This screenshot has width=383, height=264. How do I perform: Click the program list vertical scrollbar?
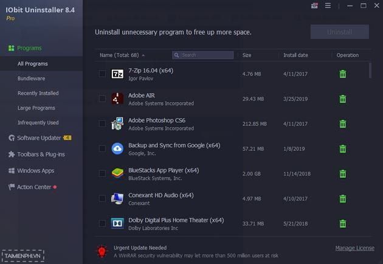tap(370, 71)
